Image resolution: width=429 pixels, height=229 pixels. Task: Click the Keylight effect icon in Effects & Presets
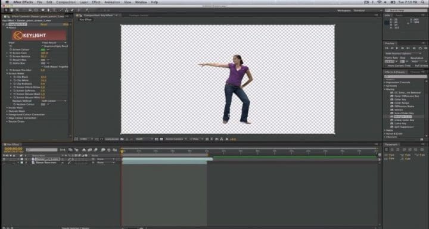tap(392, 117)
